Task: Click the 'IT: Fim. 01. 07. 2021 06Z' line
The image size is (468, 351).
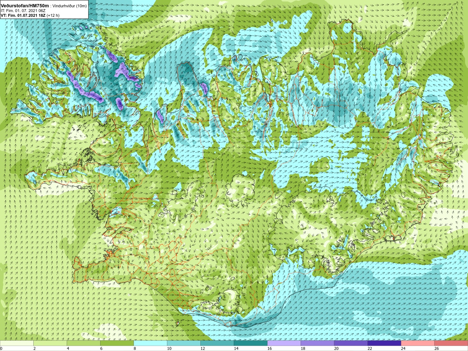Action: click(23, 11)
